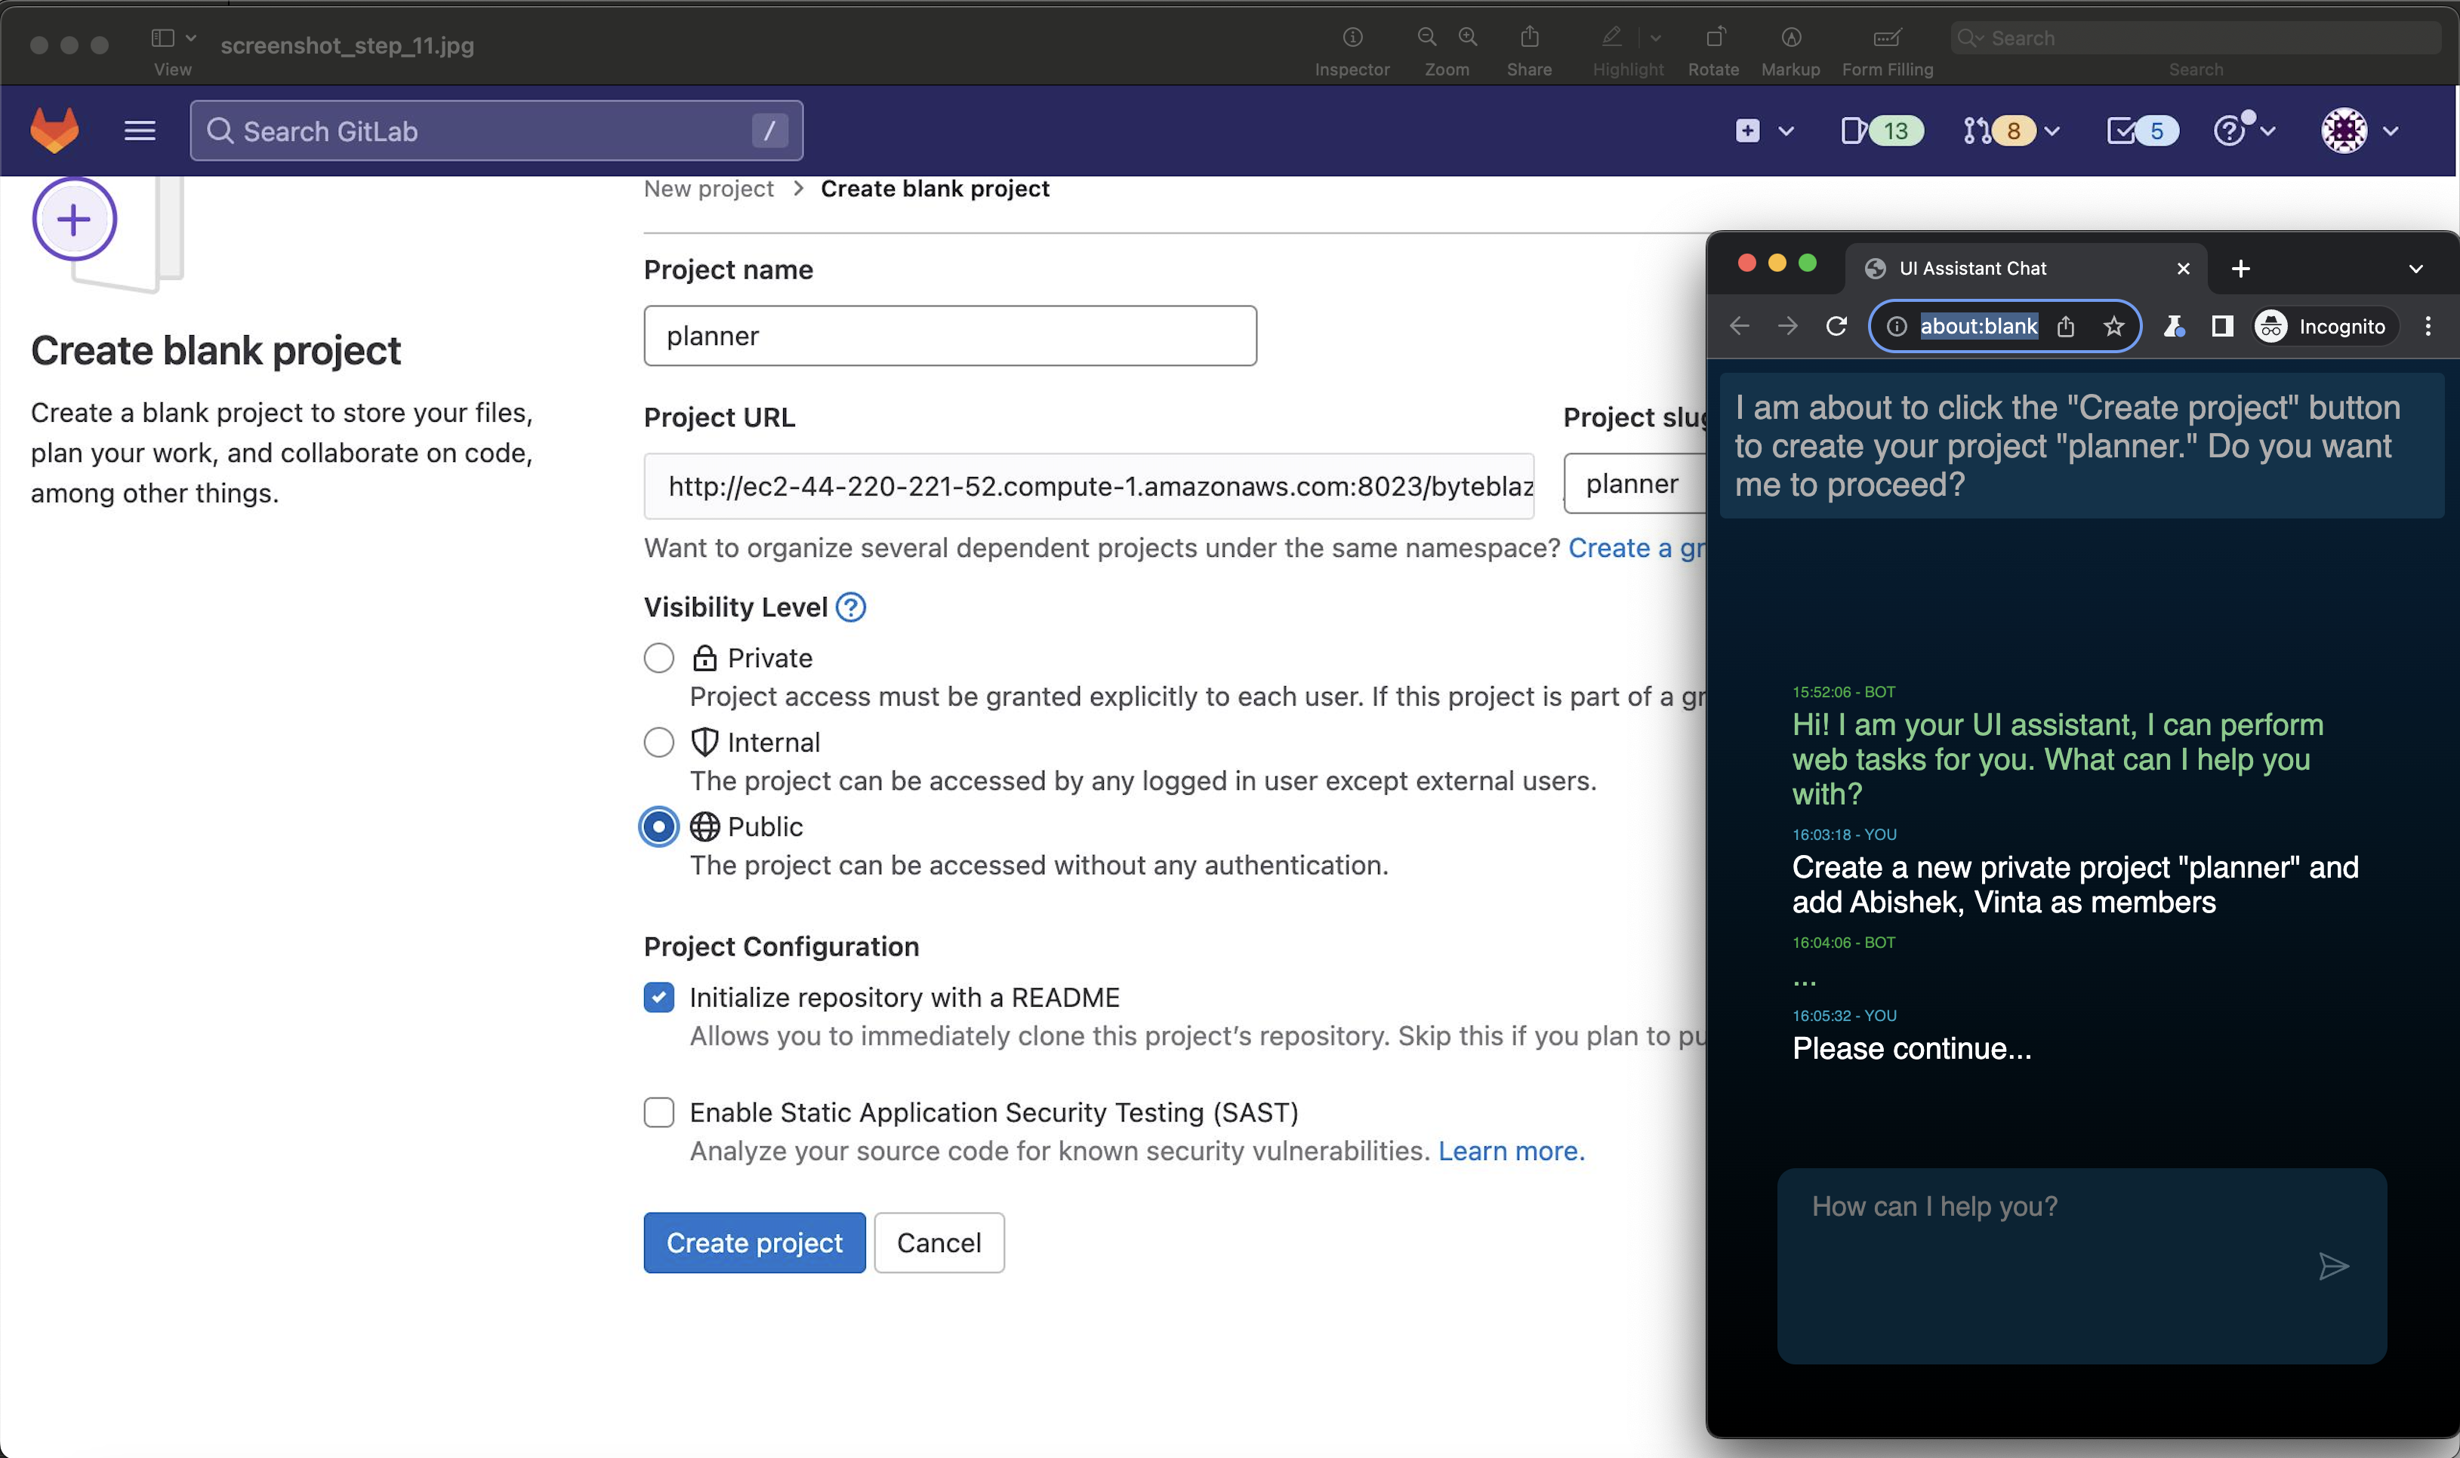
Task: Click the Create project button
Action: tap(754, 1243)
